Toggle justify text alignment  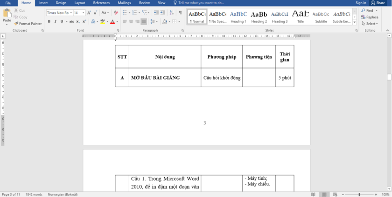144,21
